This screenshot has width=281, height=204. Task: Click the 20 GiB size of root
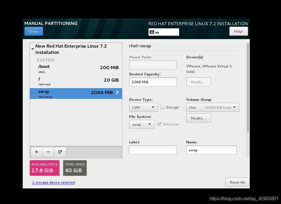[x=111, y=80]
